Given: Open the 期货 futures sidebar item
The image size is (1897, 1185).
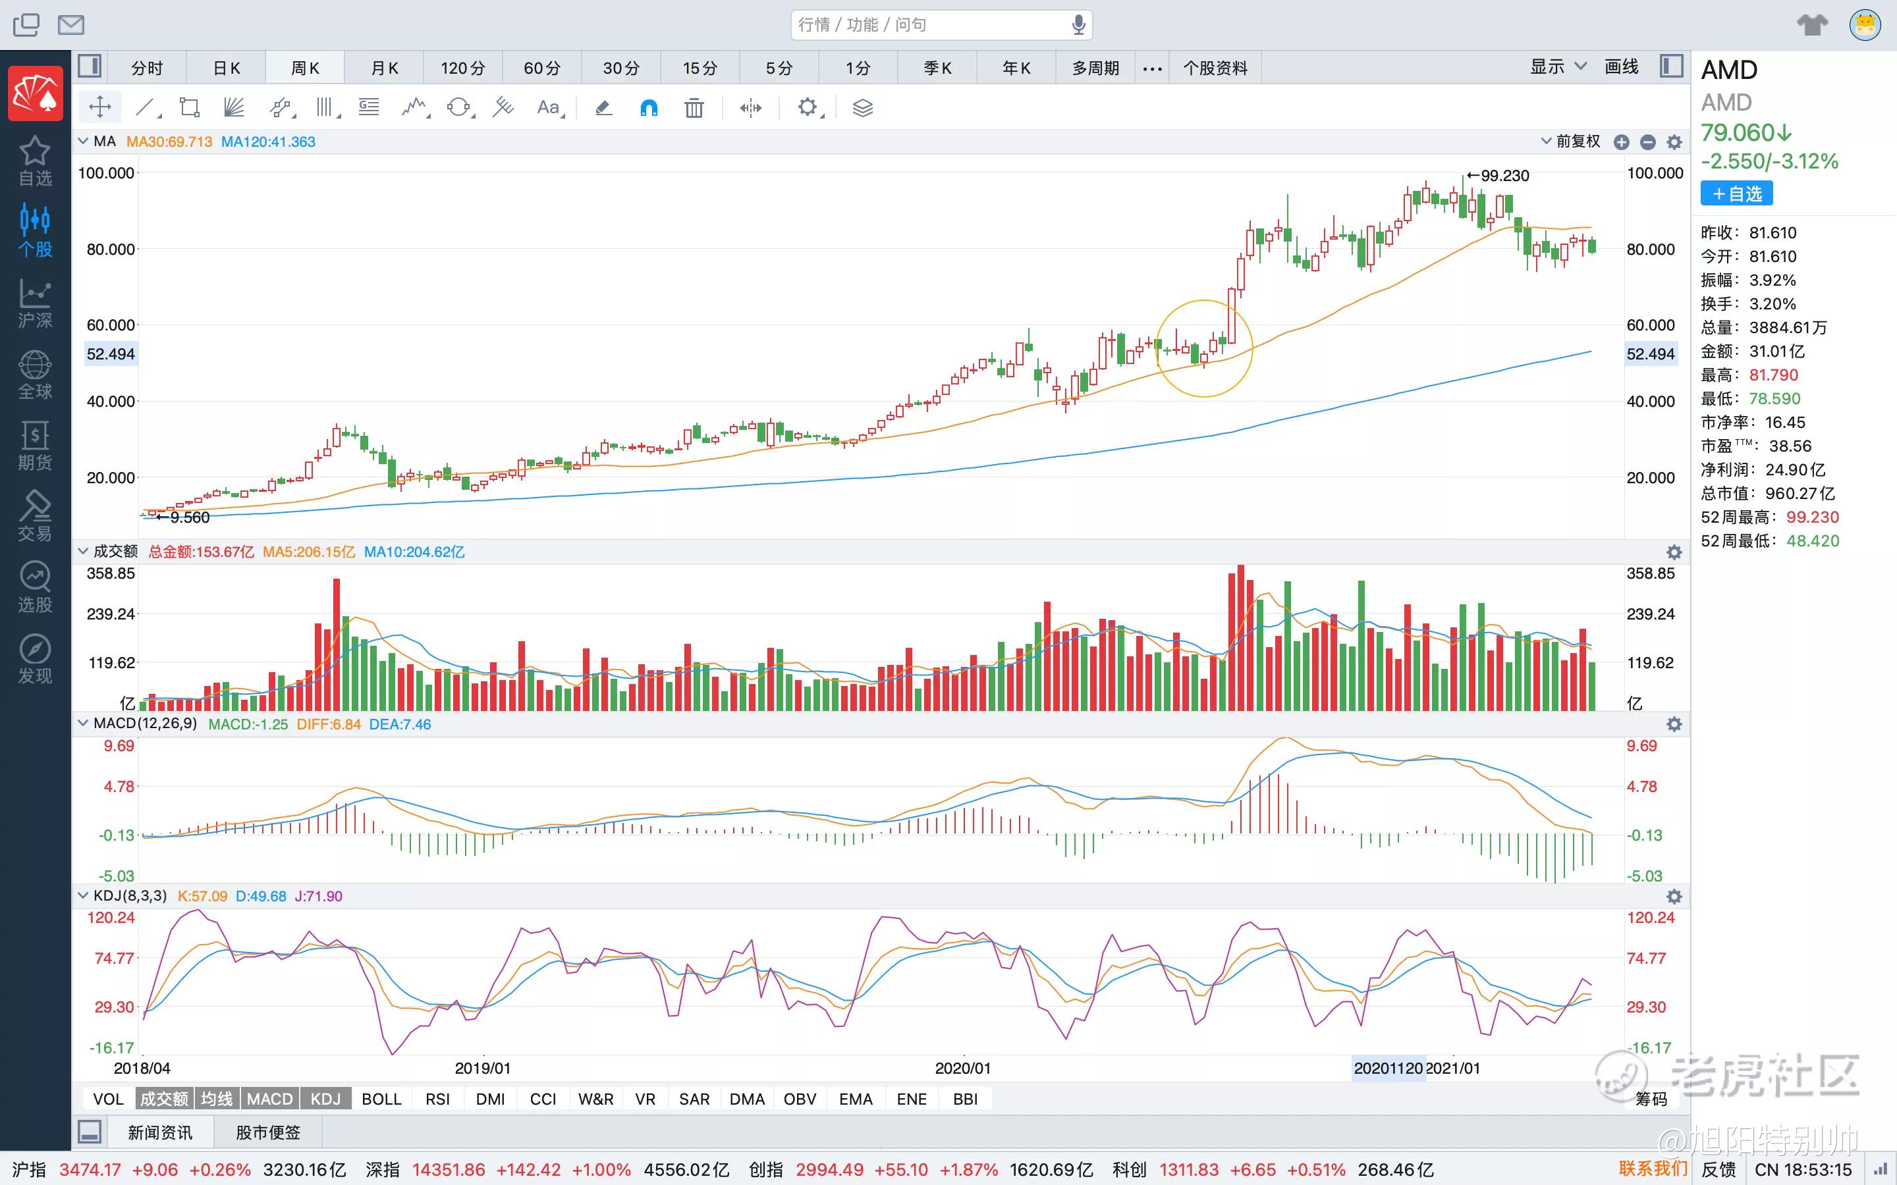Looking at the screenshot, I should (x=36, y=445).
